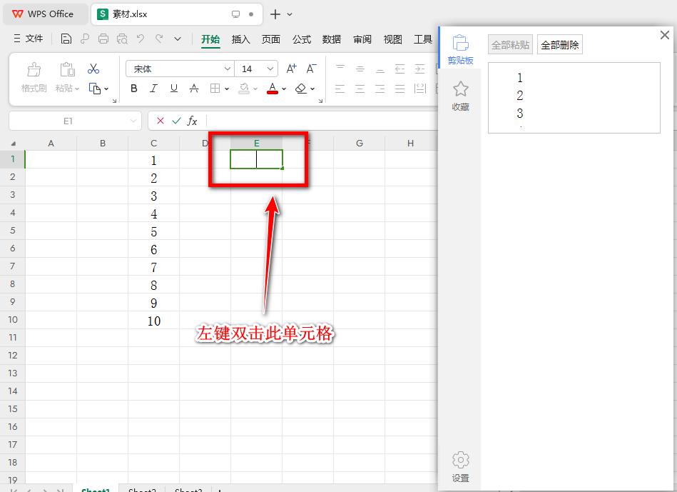Open the font name 宋体 dropdown
This screenshot has height=492, width=677.
[227, 69]
